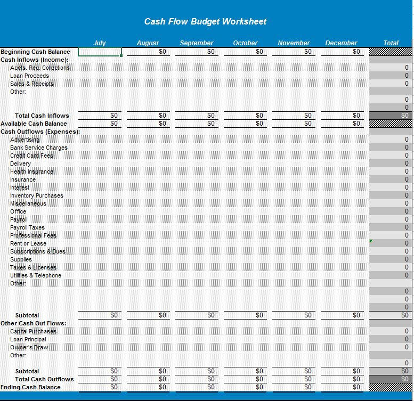Select the Payroll Taxes row label

click(x=28, y=228)
